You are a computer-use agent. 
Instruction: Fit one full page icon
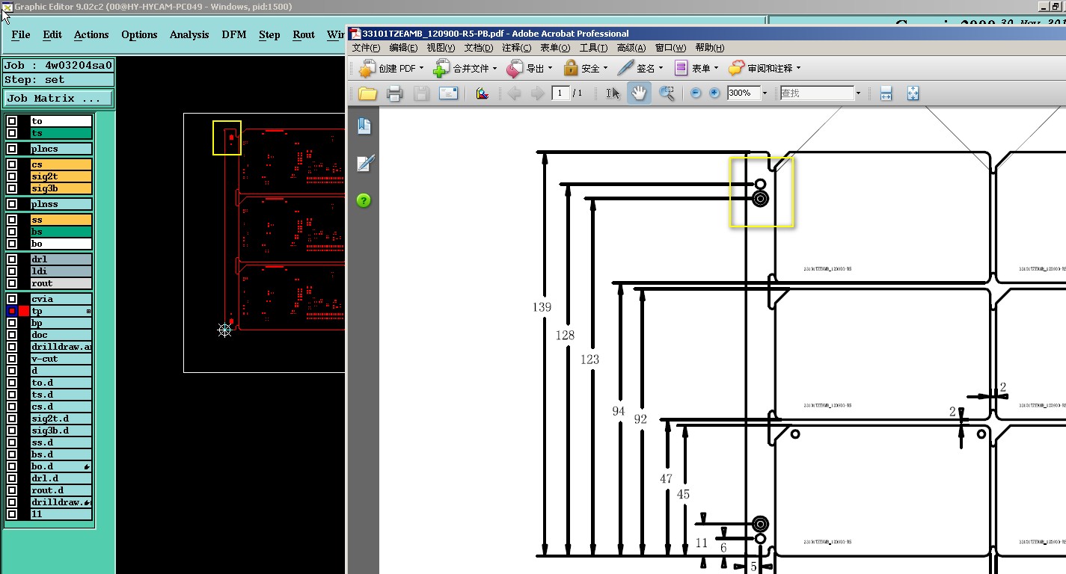[x=913, y=93]
